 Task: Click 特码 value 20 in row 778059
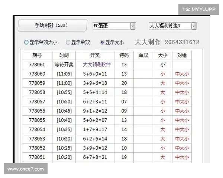coord(124,83)
